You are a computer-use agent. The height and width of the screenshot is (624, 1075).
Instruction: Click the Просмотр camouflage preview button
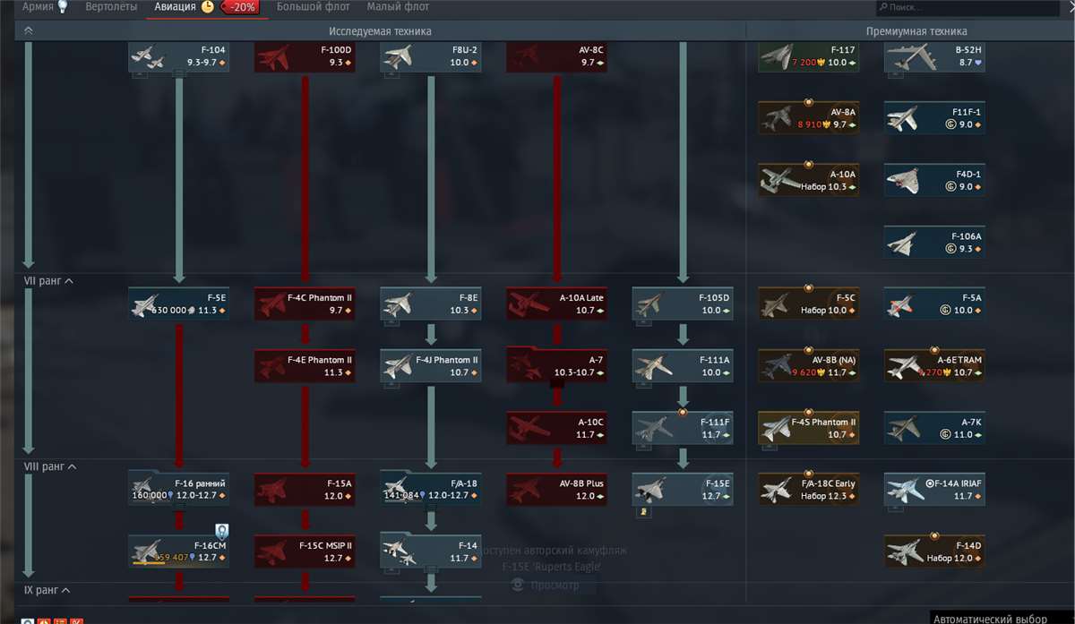coord(547,585)
